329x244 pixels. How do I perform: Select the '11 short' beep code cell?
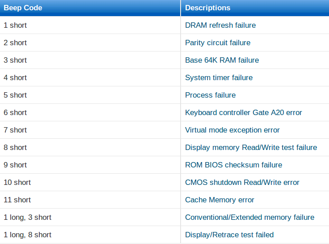pyautogui.click(x=90, y=200)
